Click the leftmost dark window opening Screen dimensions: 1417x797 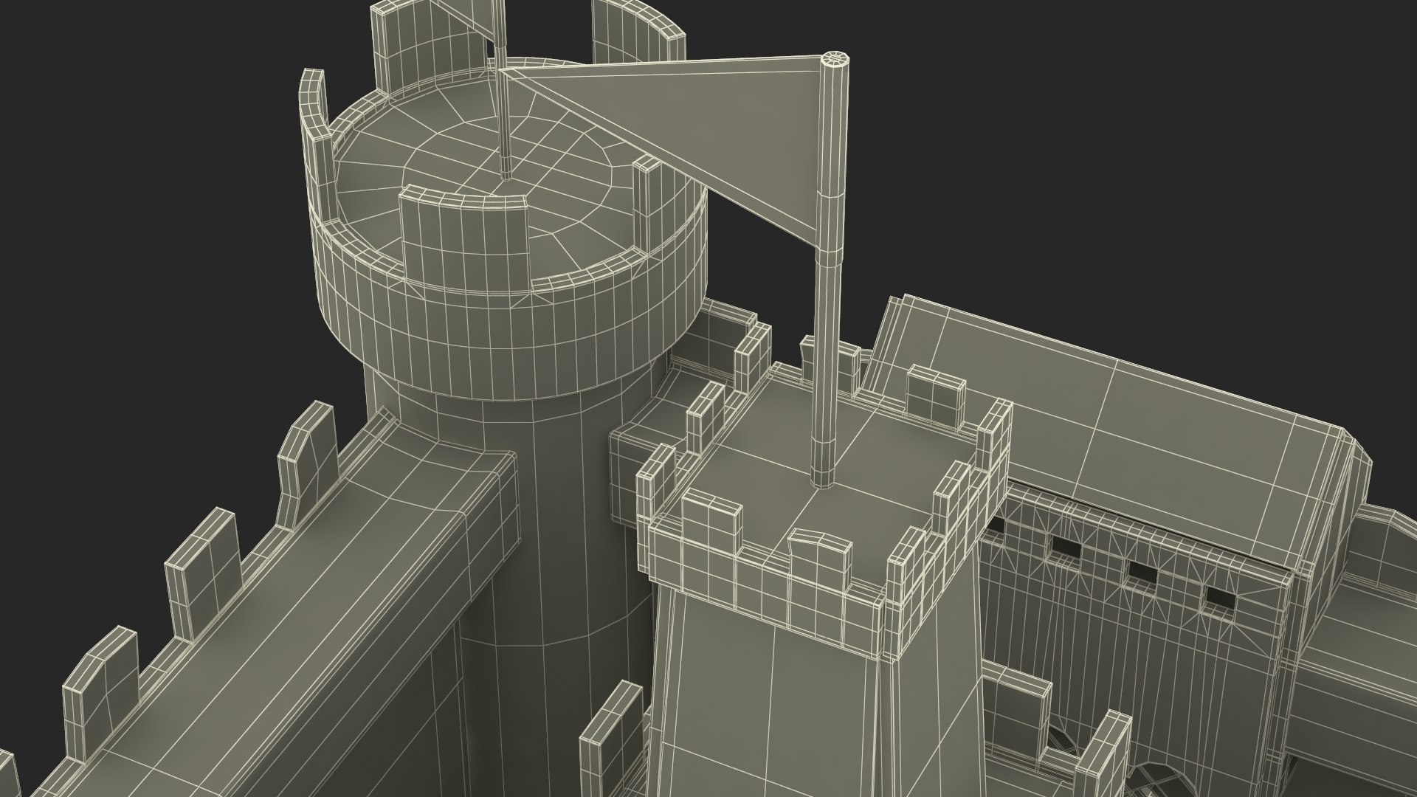[997, 525]
